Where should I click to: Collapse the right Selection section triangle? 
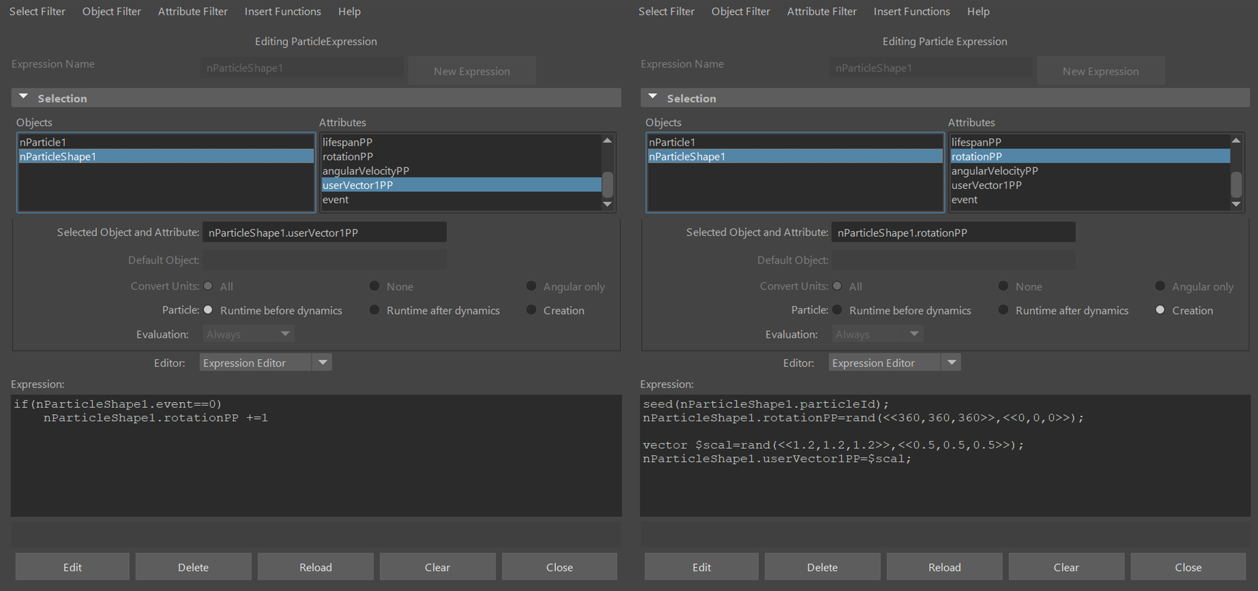(x=652, y=97)
